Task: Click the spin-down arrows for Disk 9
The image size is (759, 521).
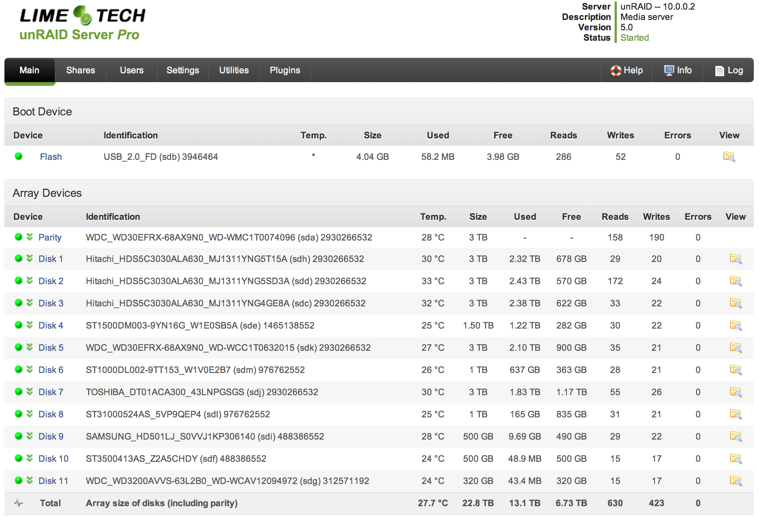Action: [x=30, y=436]
